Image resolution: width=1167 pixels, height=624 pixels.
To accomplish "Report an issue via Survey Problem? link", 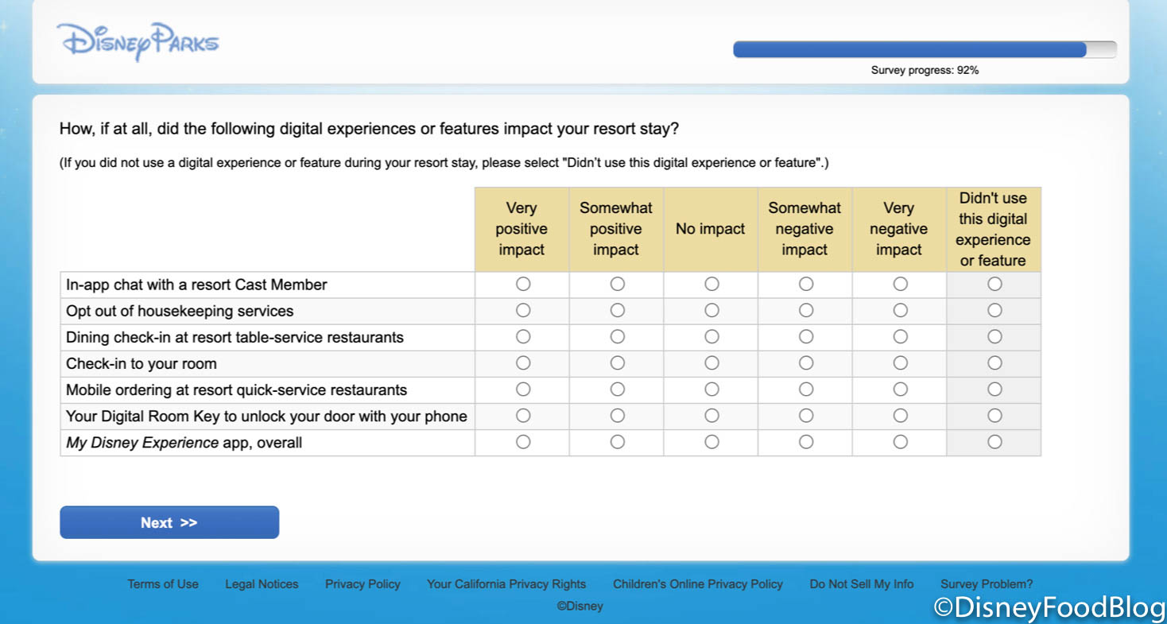I will [x=987, y=584].
